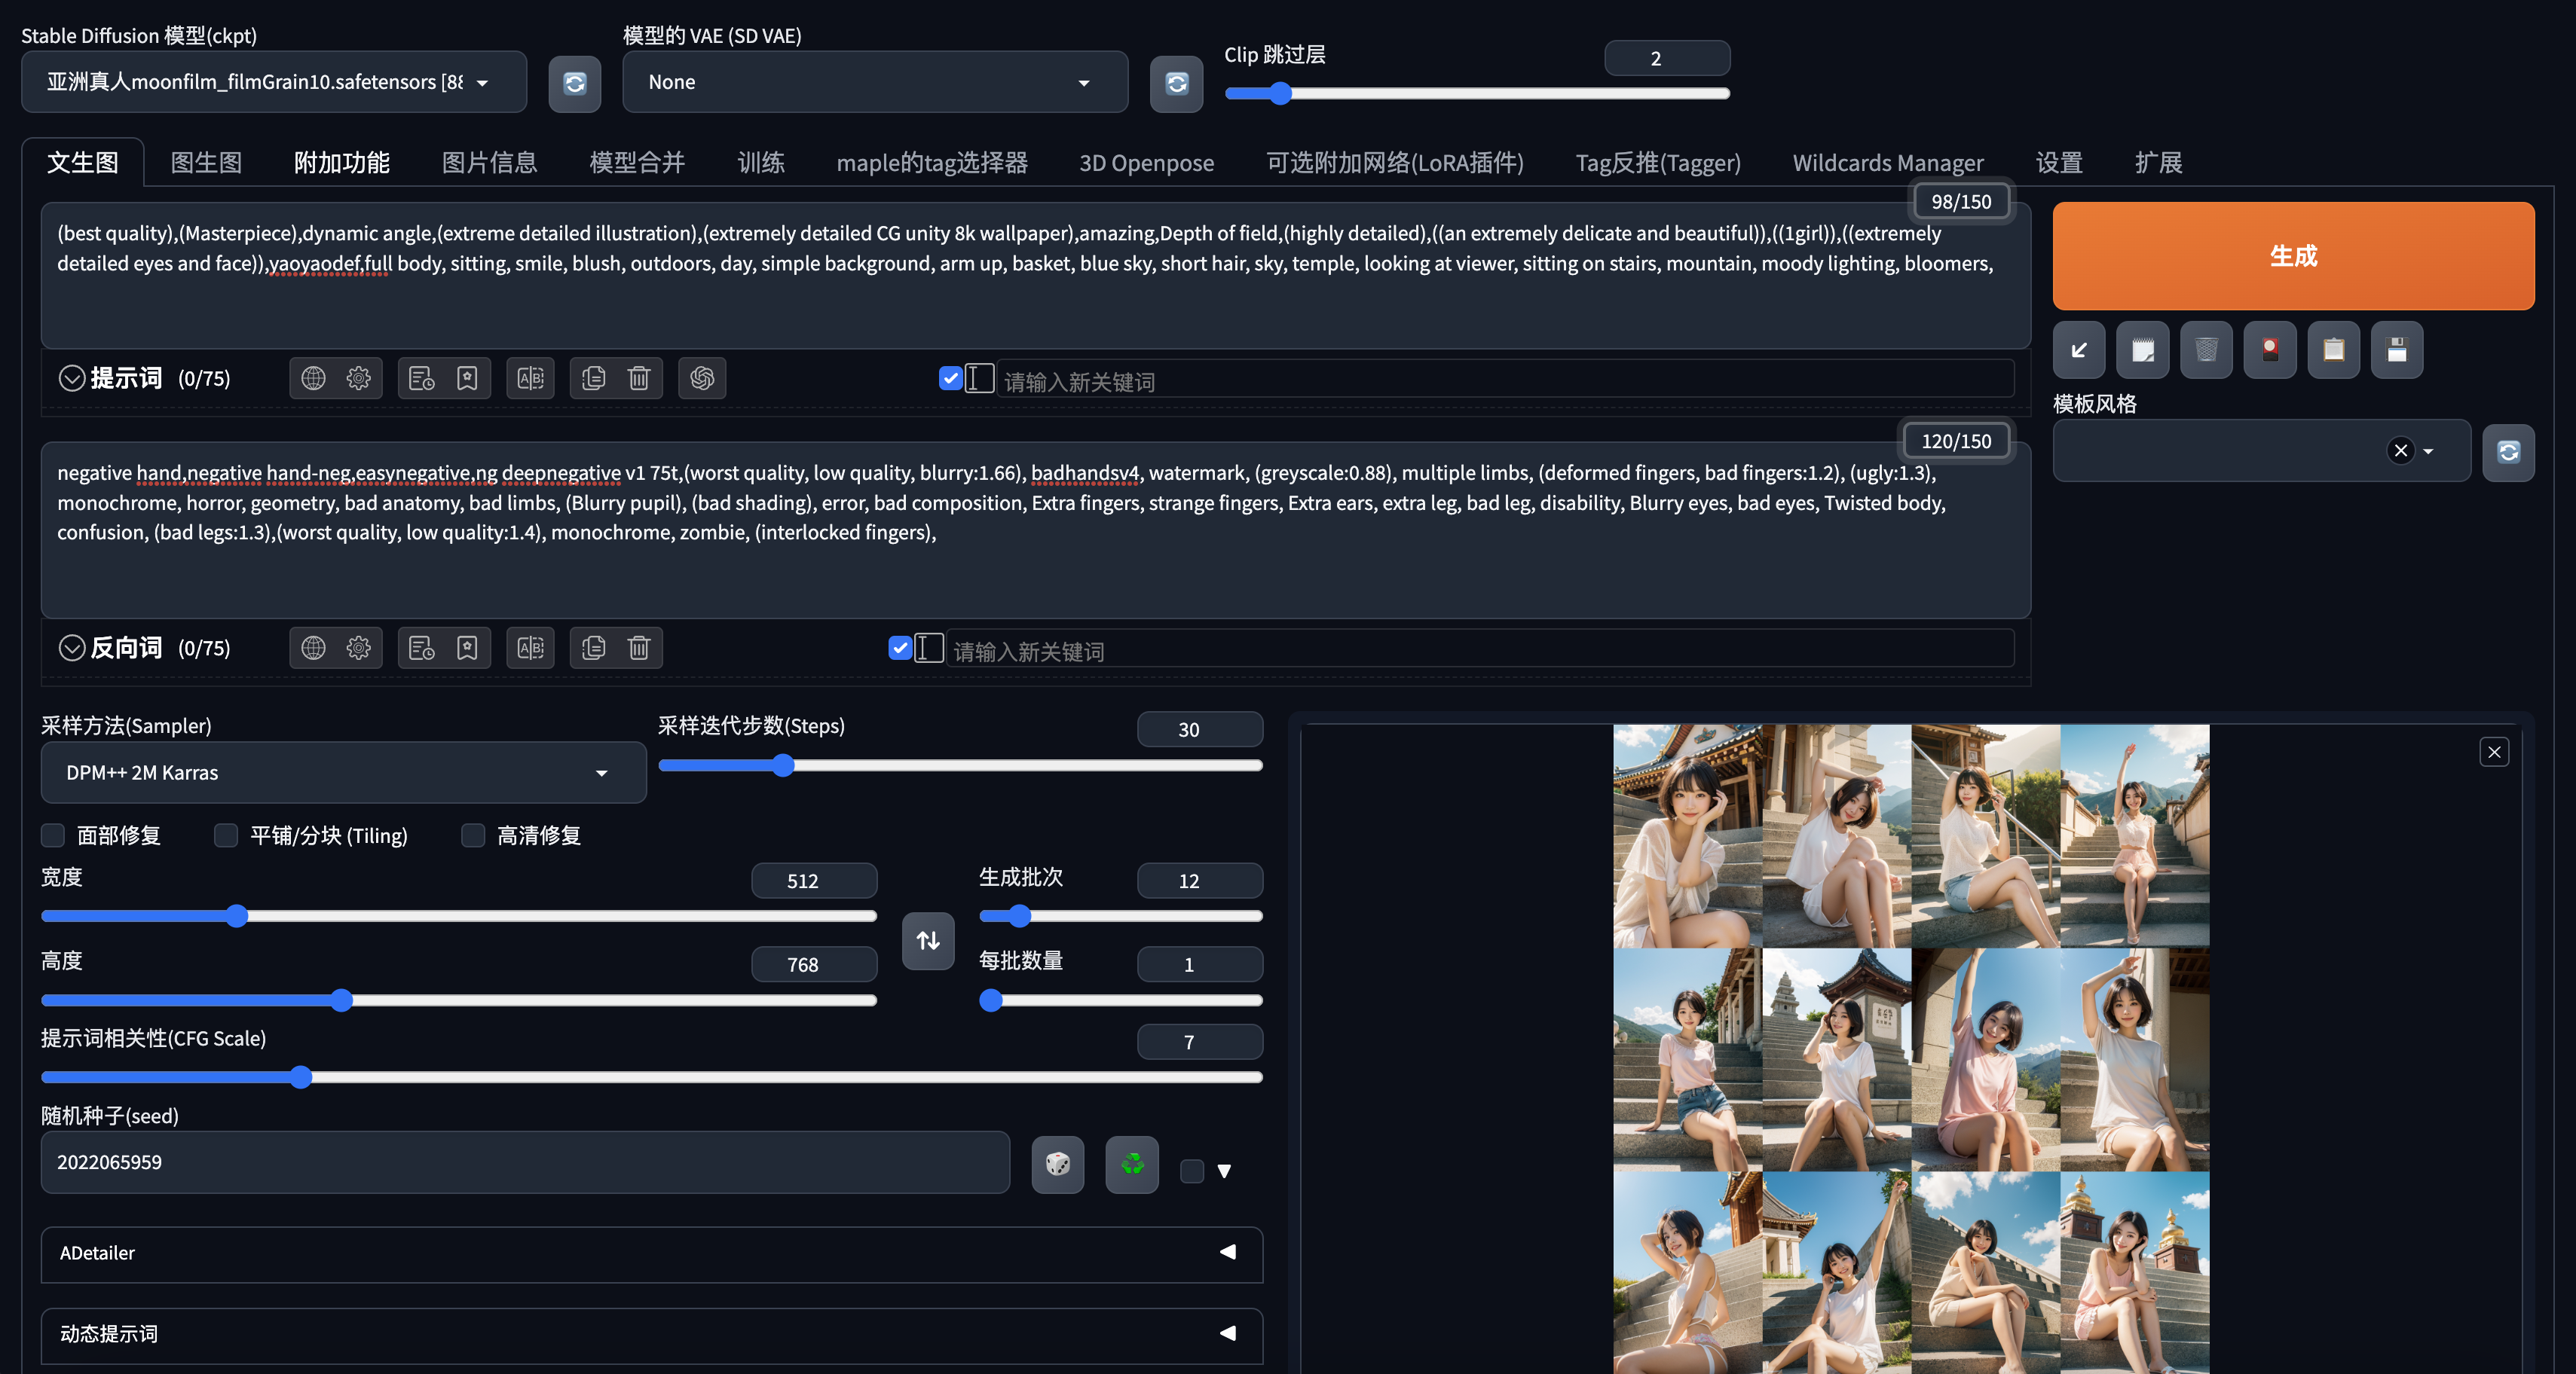Click the seed input field 2022065959
The height and width of the screenshot is (1374, 2576).
[x=524, y=1162]
